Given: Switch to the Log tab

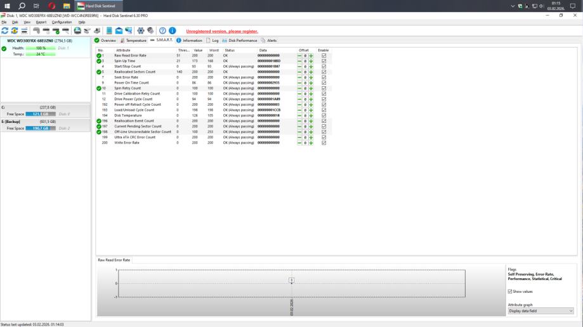Looking at the screenshot, I should pyautogui.click(x=213, y=41).
